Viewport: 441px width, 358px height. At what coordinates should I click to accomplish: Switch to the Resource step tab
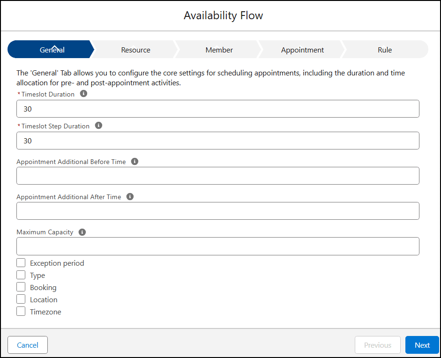pyautogui.click(x=135, y=50)
